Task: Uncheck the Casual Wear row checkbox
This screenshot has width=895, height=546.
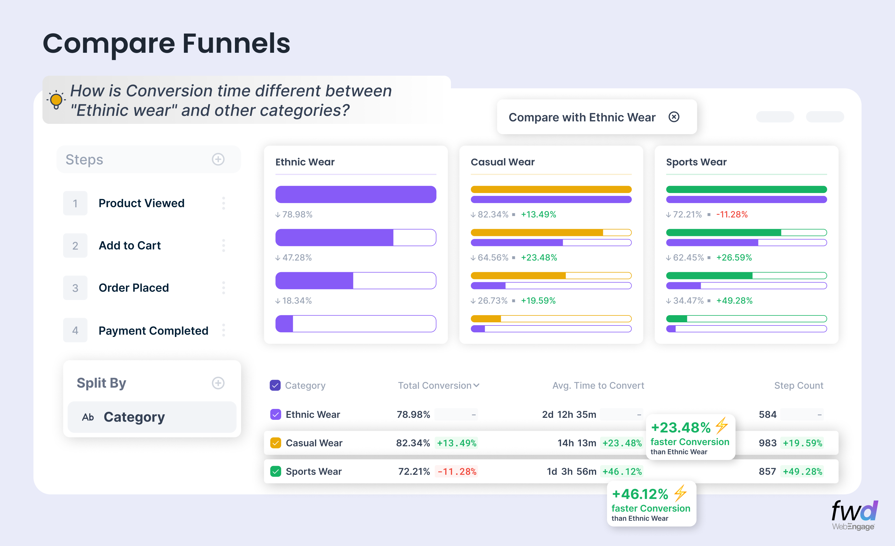Action: (x=275, y=443)
